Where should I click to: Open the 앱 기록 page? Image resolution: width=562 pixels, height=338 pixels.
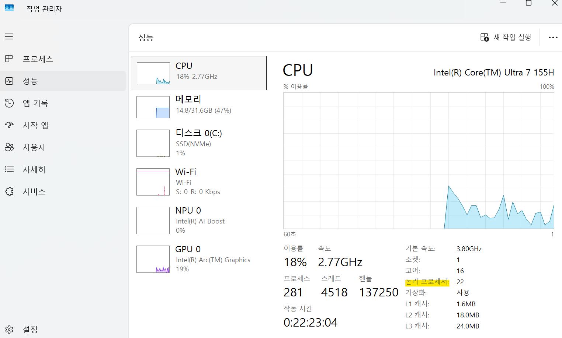(x=63, y=103)
